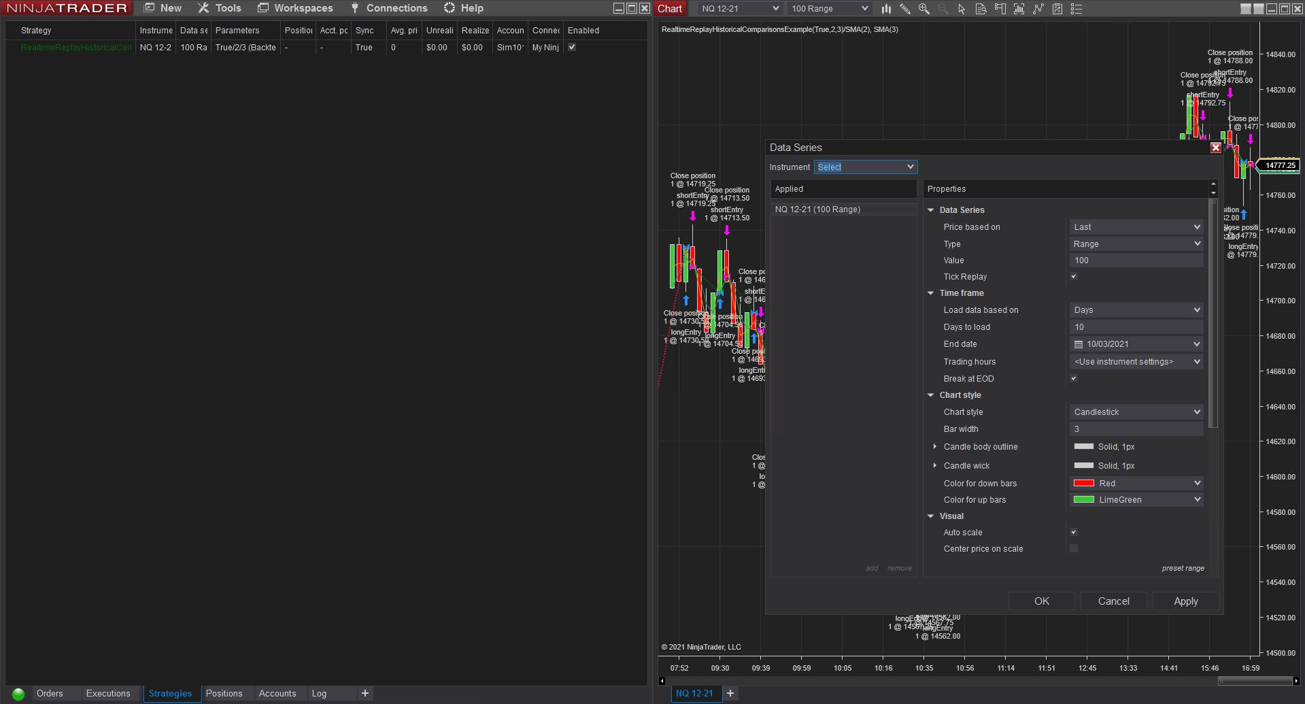This screenshot has width=1305, height=704.
Task: Click the checklist page icon in chart toolbar
Action: [1057, 9]
